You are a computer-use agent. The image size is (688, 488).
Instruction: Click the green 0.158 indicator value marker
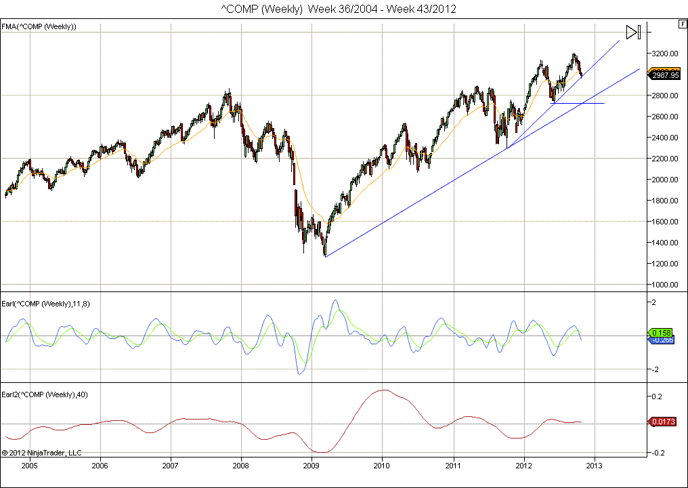(x=660, y=333)
